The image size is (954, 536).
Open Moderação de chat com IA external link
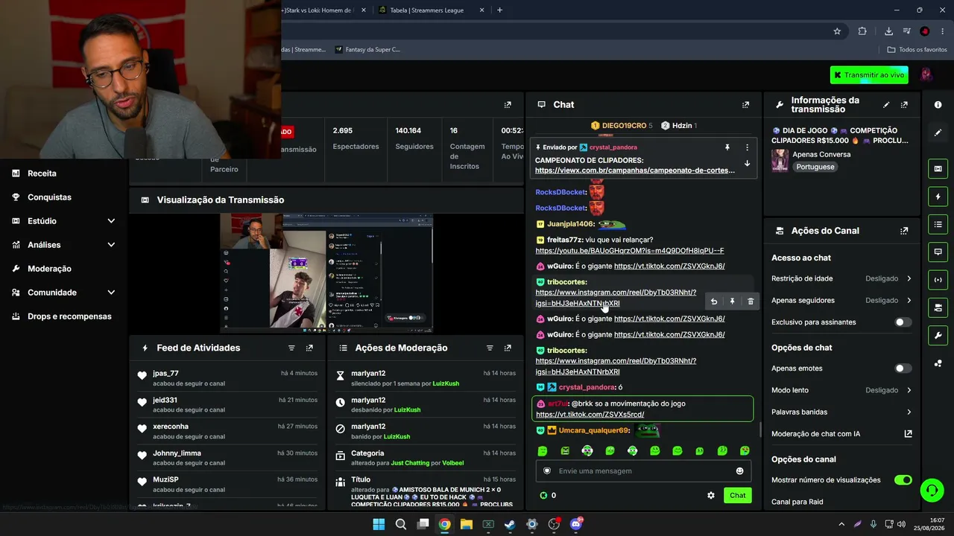tap(909, 434)
